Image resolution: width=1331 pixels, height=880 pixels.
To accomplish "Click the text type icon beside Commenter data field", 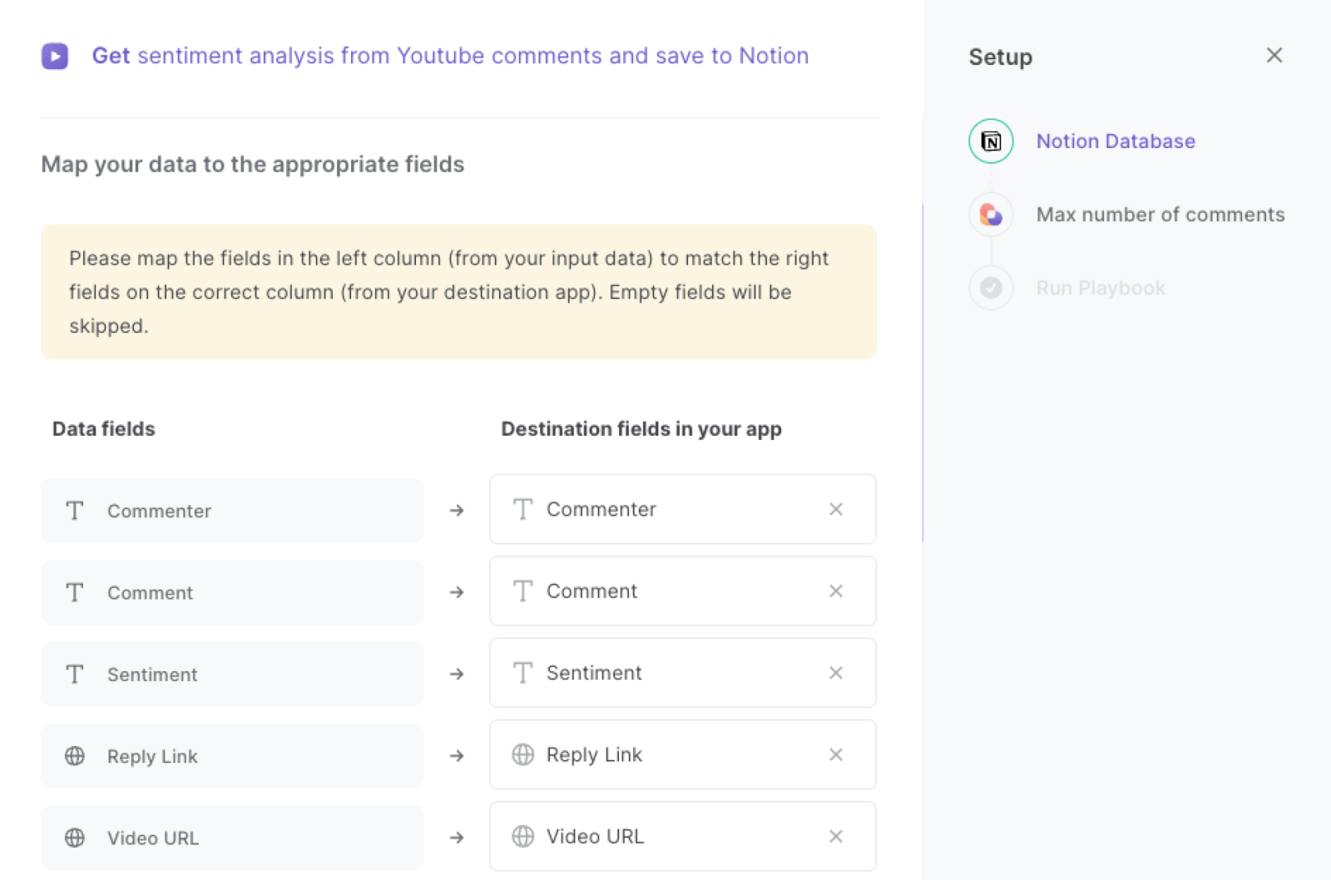I will tap(74, 511).
